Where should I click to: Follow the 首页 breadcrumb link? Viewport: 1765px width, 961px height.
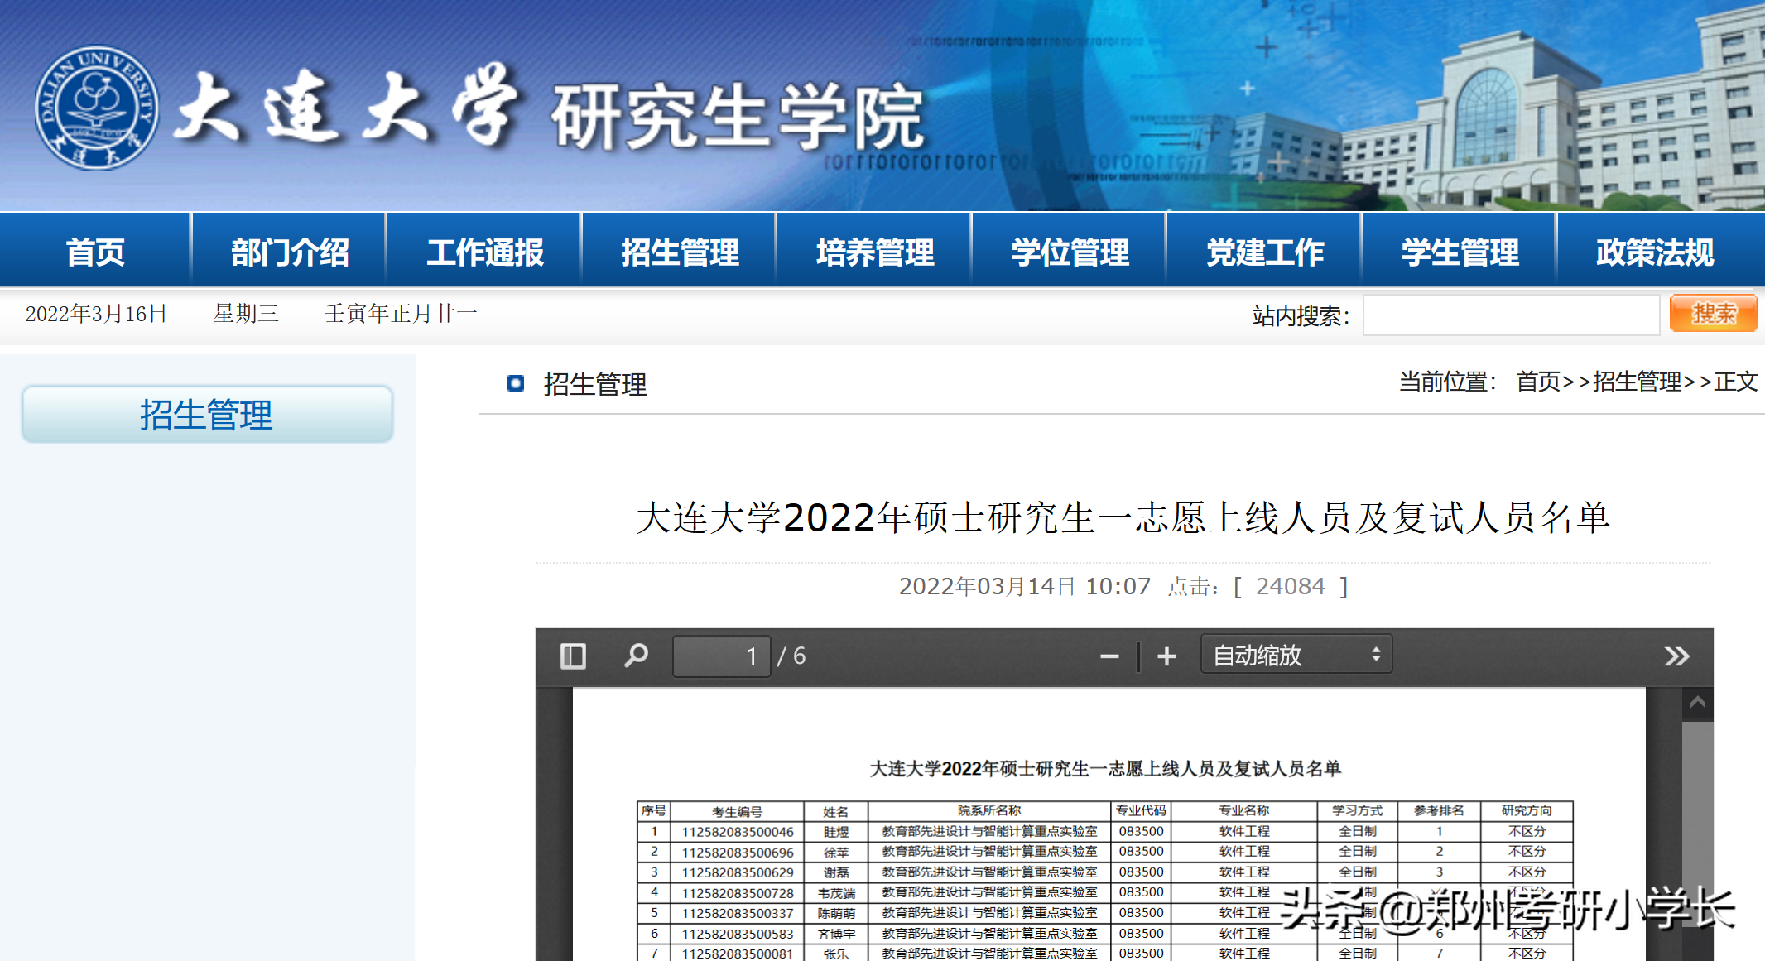click(x=1536, y=382)
